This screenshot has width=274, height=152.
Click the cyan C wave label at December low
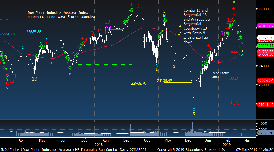click(194, 110)
